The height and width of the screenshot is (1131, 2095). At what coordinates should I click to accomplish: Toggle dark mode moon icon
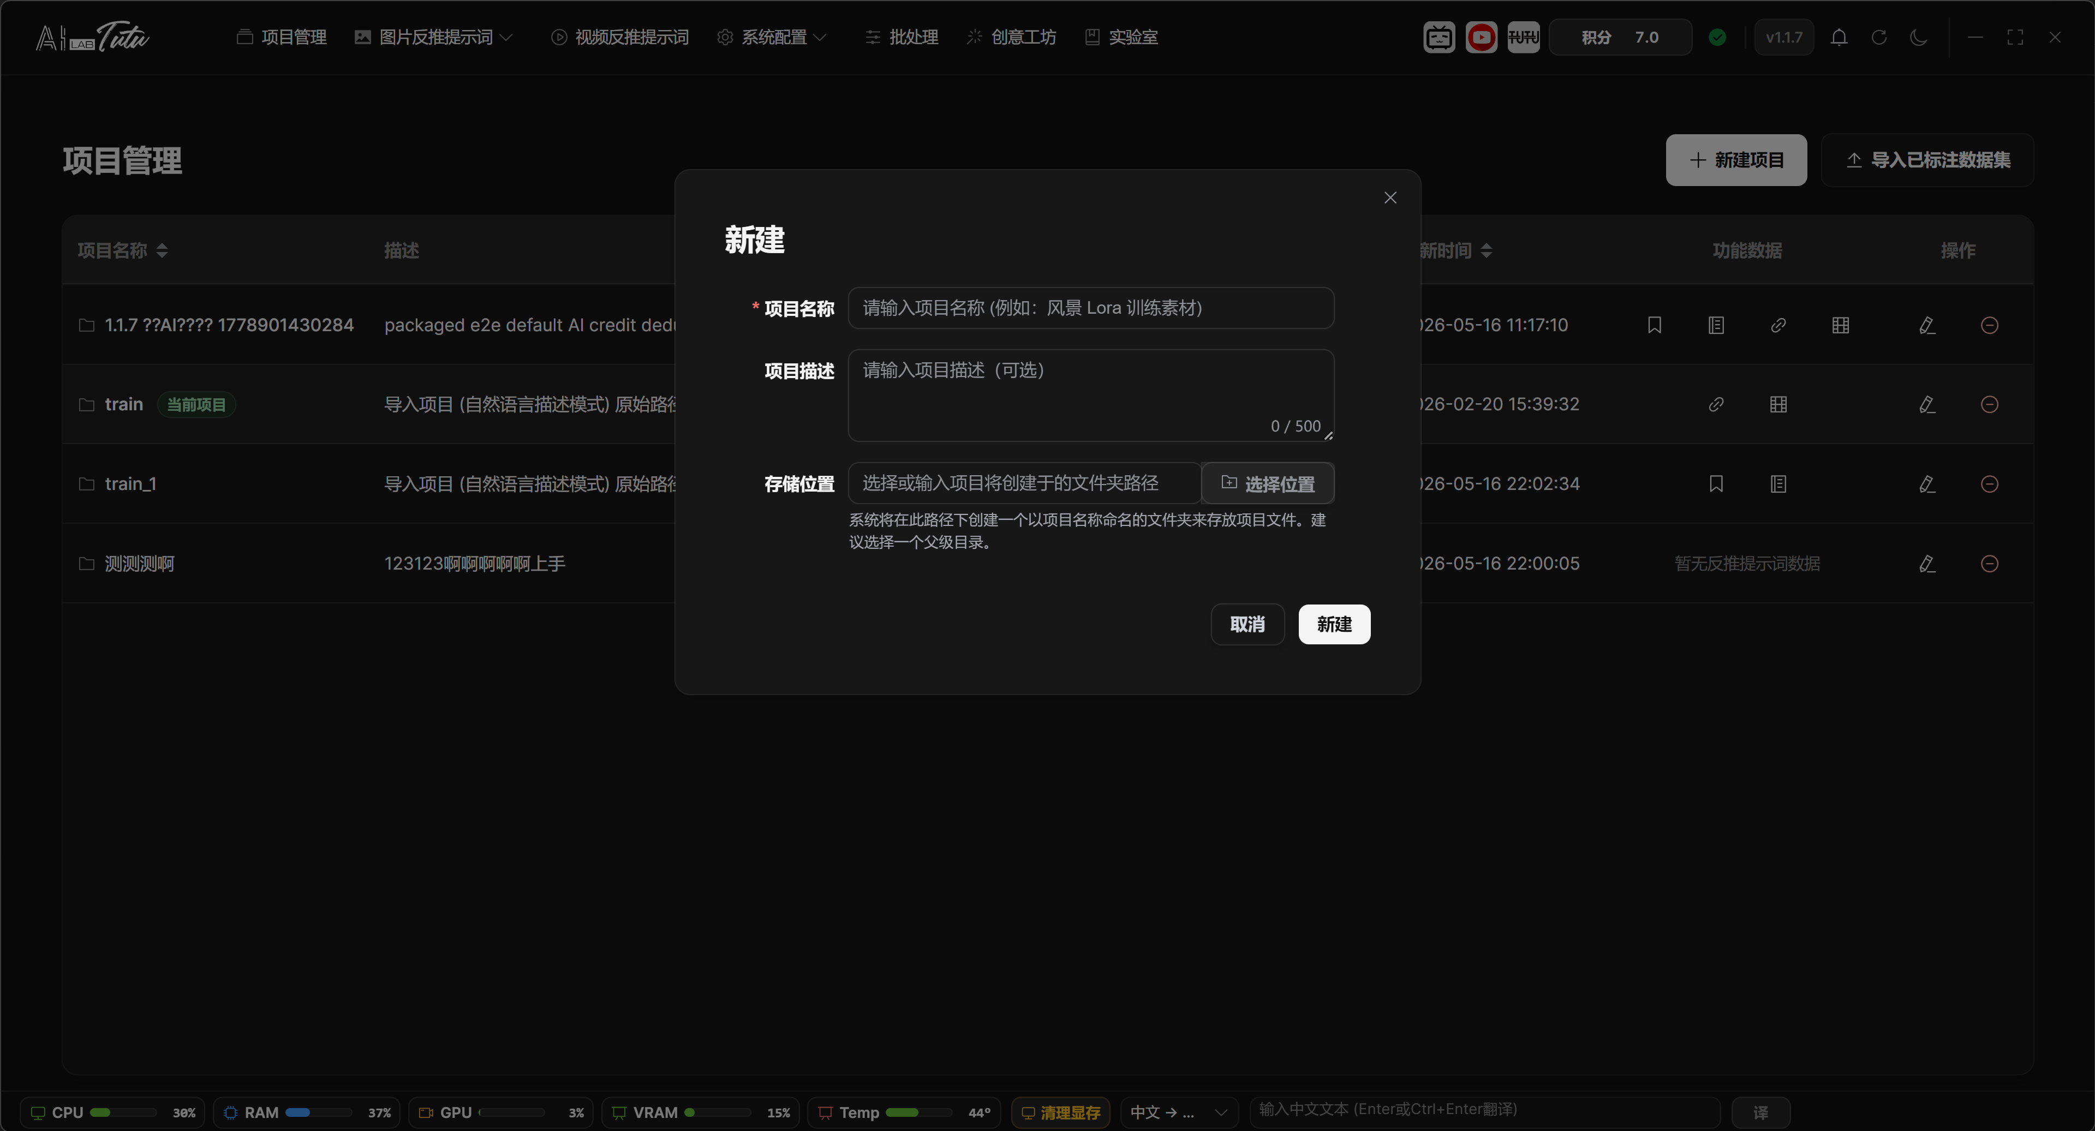coord(1919,38)
